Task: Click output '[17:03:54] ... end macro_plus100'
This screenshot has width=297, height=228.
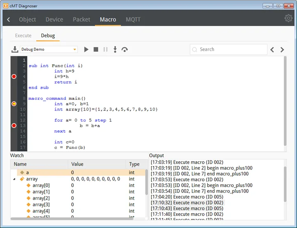Action: (x=200, y=191)
